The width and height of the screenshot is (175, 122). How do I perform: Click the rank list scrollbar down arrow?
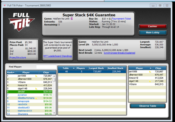(54, 113)
